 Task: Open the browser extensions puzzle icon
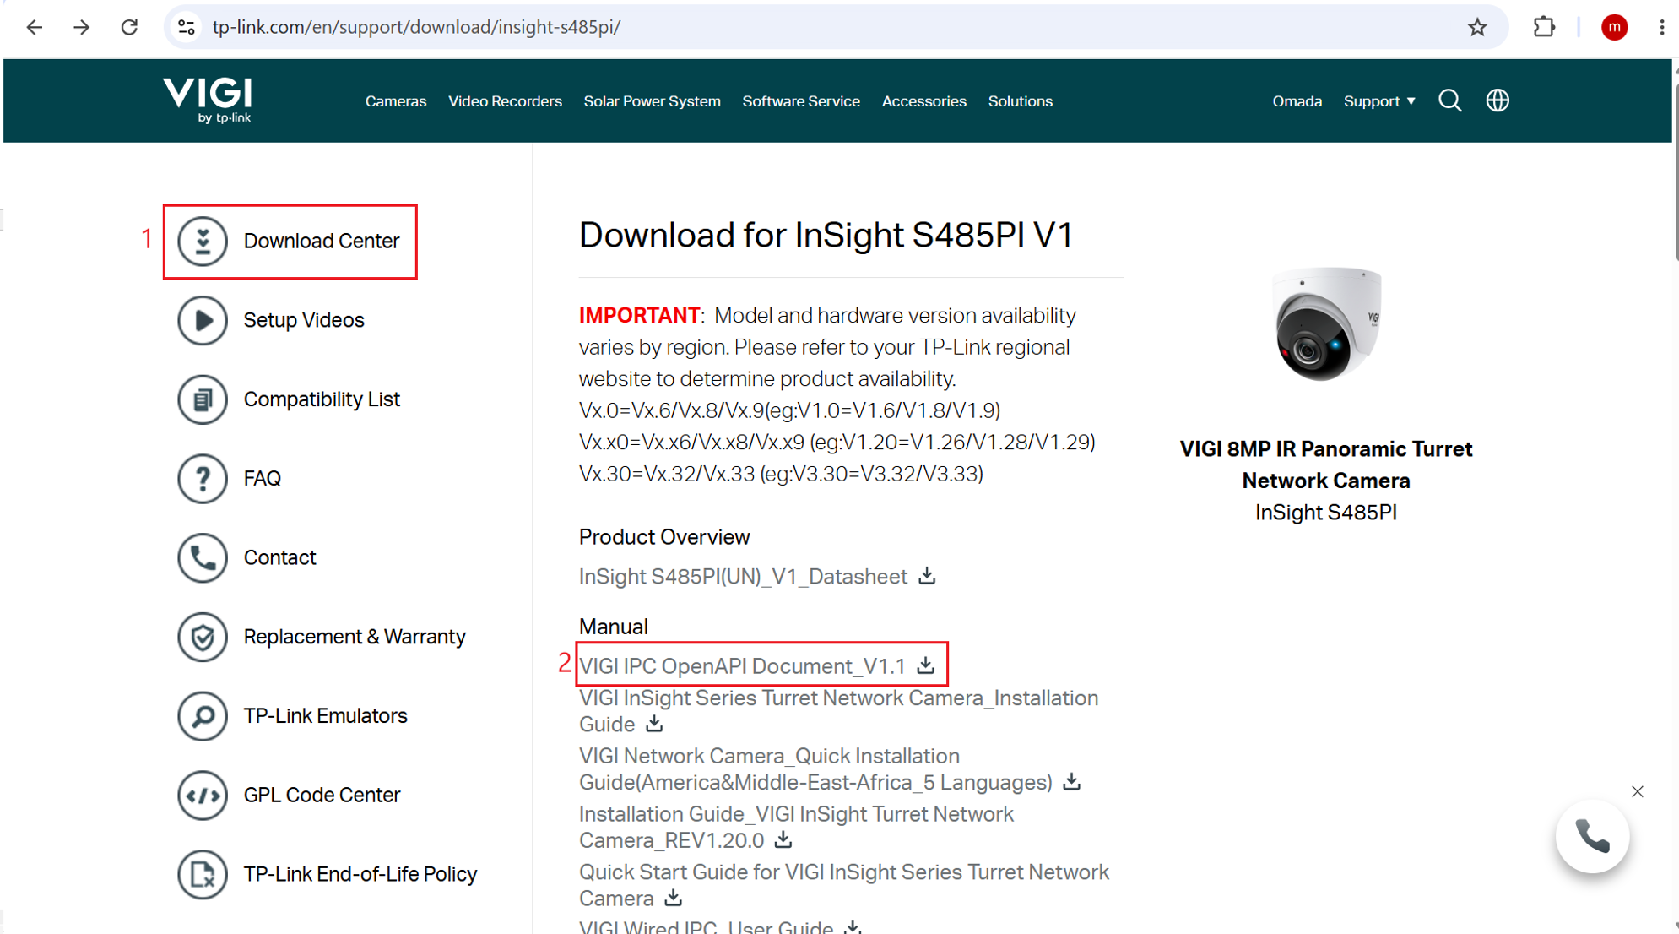[1544, 27]
